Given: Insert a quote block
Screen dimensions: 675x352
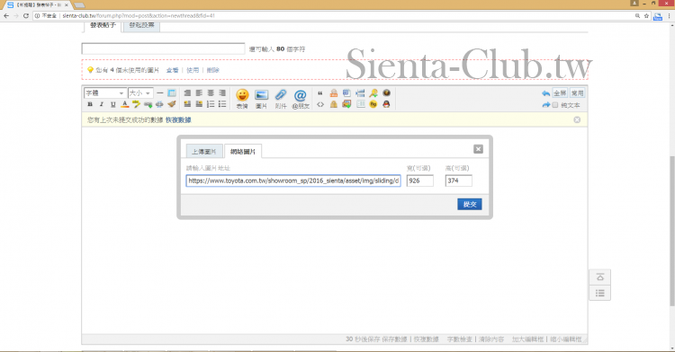Looking at the screenshot, I should click(x=320, y=93).
